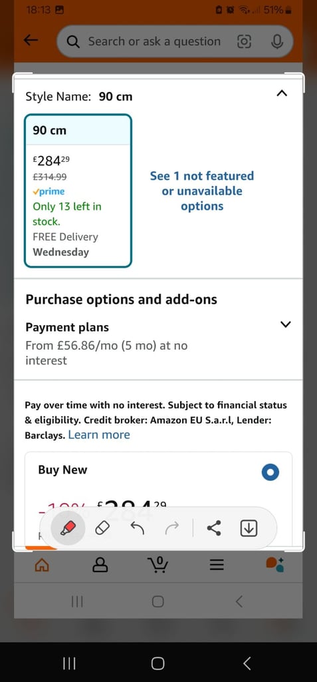Screen dimensions: 317x682
Task: Share the screenshot
Action: (x=213, y=529)
